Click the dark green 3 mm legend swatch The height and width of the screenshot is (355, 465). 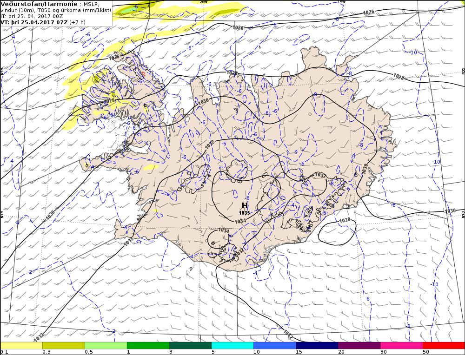click(190, 346)
